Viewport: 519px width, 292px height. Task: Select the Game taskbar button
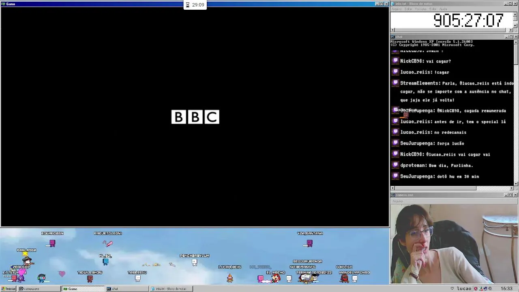coord(83,289)
